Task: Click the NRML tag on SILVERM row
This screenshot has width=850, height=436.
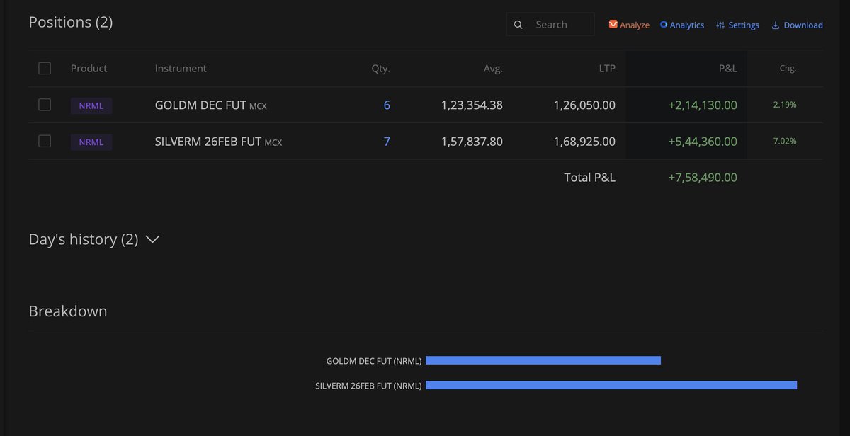Action: (x=91, y=142)
